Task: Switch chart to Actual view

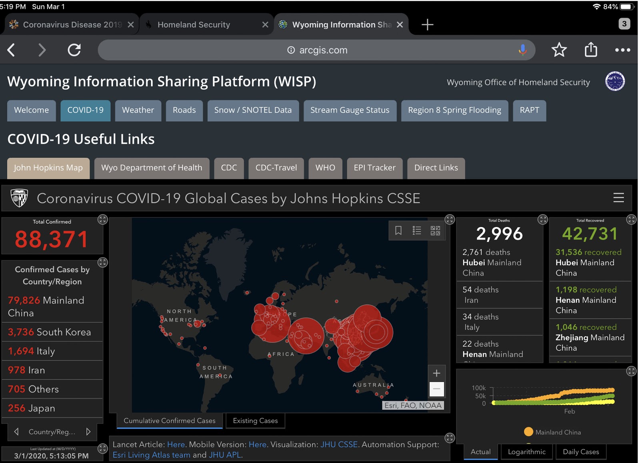Action: click(480, 452)
